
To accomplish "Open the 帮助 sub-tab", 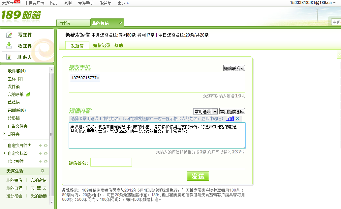I will [118, 45].
